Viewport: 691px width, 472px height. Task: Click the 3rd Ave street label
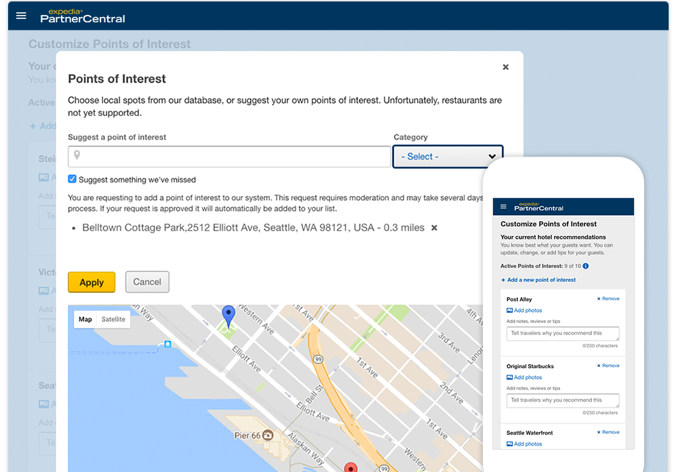pos(449,342)
